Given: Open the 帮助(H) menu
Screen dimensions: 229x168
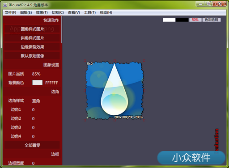Looking at the screenshot, I should pos(106,13).
